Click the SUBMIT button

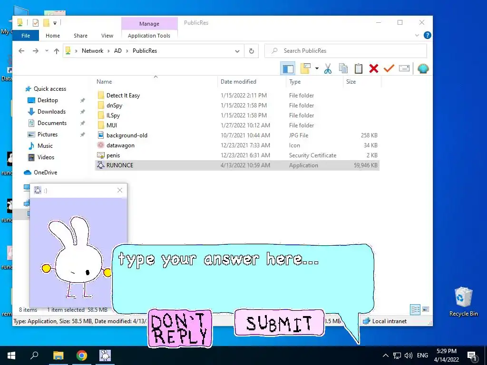point(279,323)
